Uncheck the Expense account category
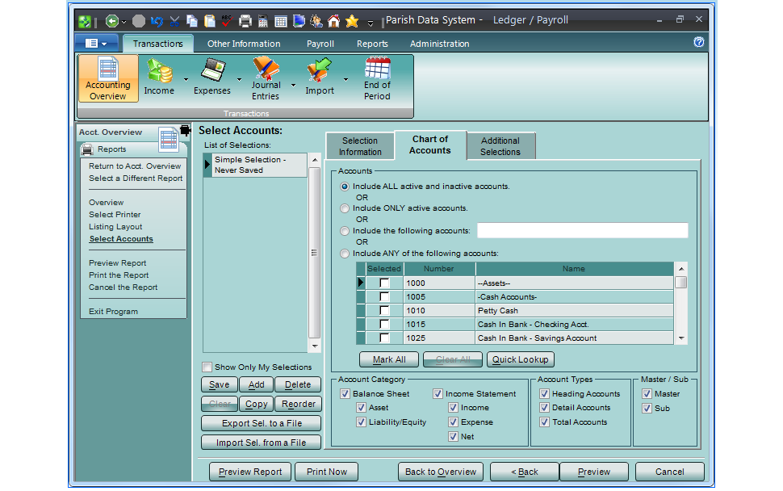This screenshot has width=783, height=491. [452, 422]
